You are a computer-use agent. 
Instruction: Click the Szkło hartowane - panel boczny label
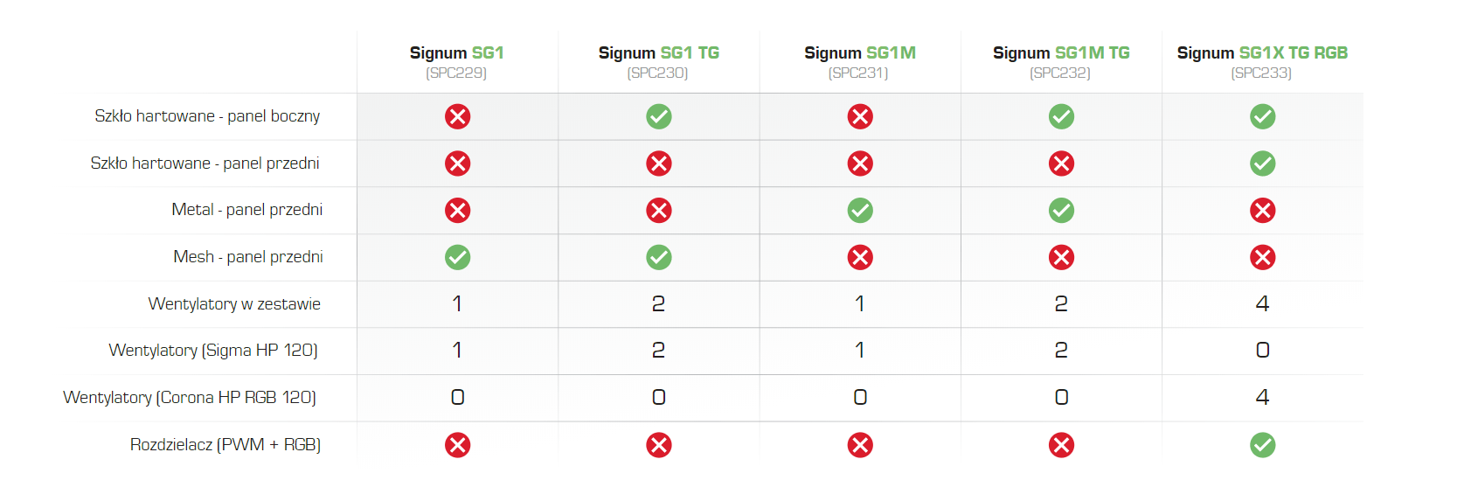coord(207,116)
